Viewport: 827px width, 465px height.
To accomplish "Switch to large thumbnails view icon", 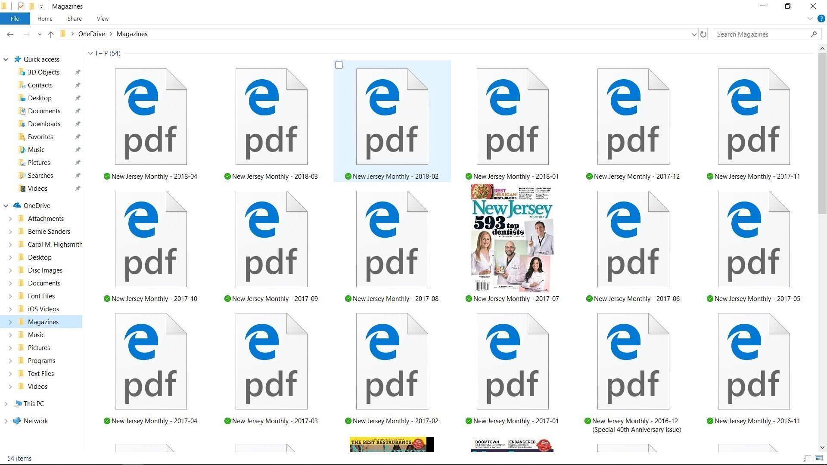I will 819,459.
